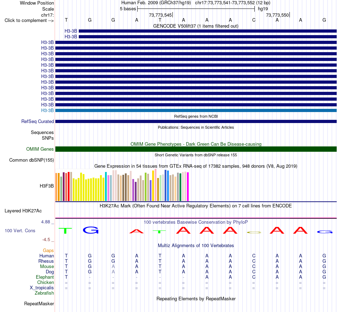337x312 pixels.
Task: Click the Dog species label
Action: click(50, 272)
